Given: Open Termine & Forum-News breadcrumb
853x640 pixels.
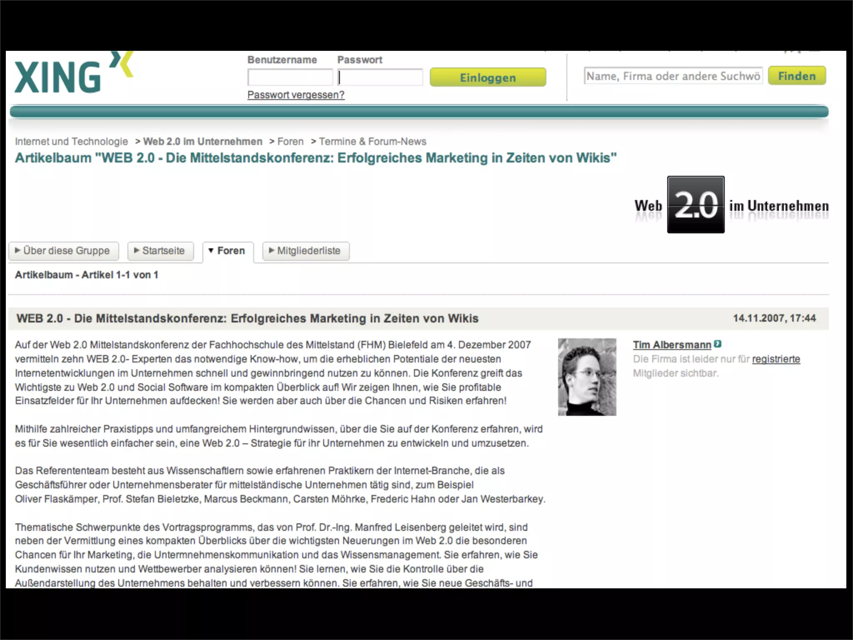Looking at the screenshot, I should point(373,142).
